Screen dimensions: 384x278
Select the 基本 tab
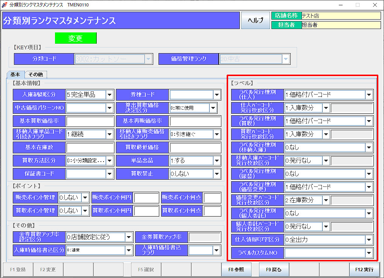coord(15,75)
